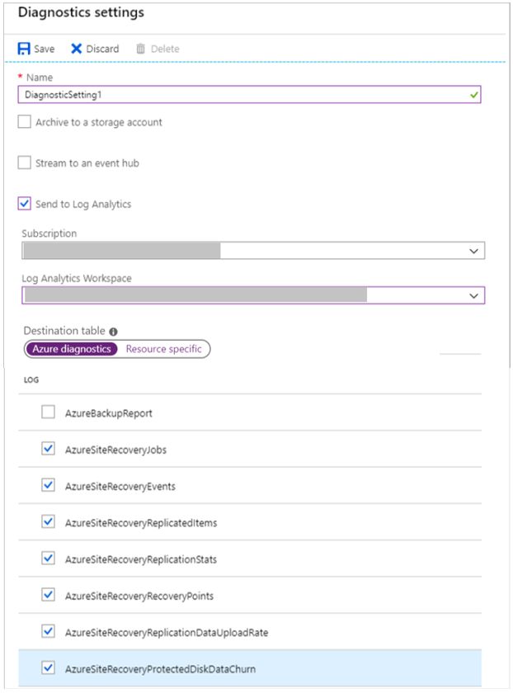Screen dimensions: 513x693
Task: Open the Log Analytics Workspace dropdown
Action: pyautogui.click(x=253, y=295)
